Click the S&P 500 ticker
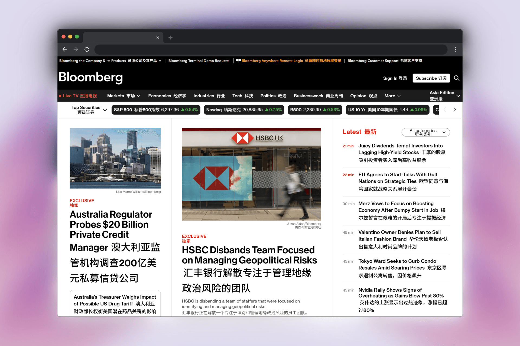Screen dimensions: 520x346 (x=156, y=110)
